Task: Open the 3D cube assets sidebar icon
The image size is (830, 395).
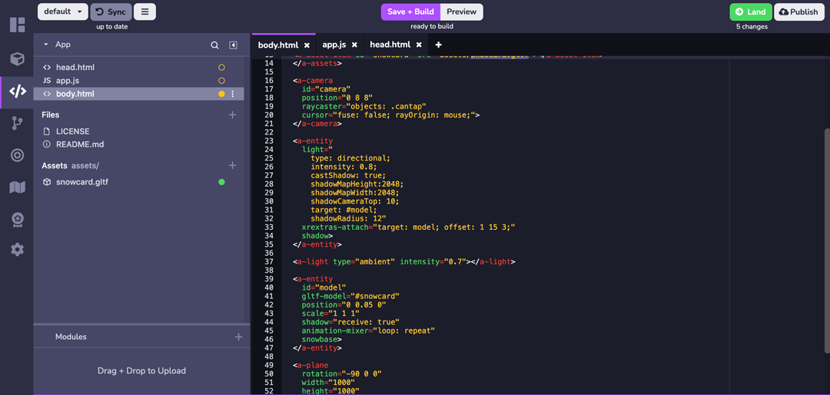Action: click(x=17, y=58)
